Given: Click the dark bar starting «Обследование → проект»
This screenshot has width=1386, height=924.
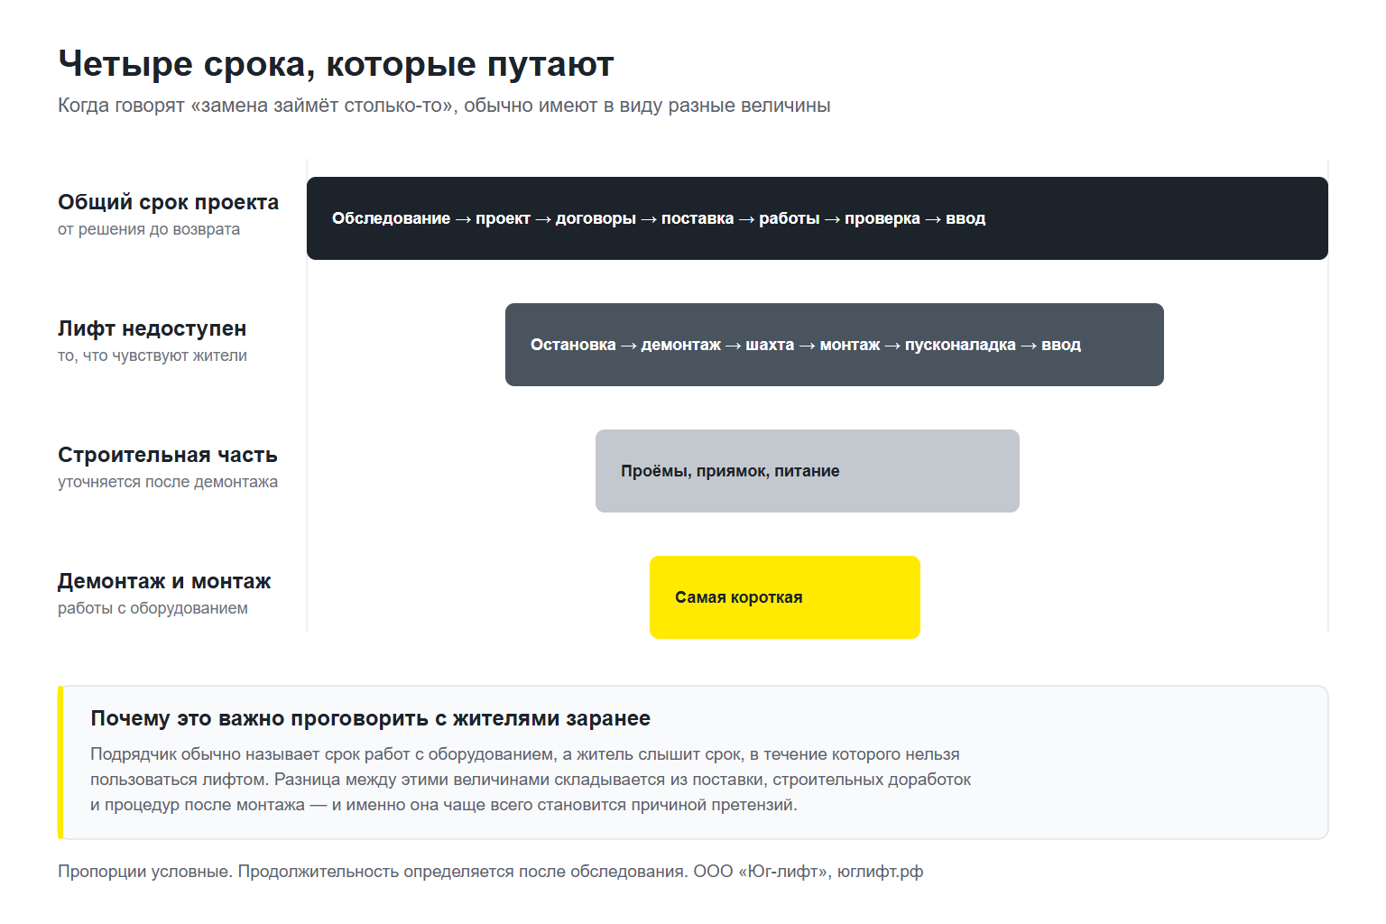Looking at the screenshot, I should [818, 218].
